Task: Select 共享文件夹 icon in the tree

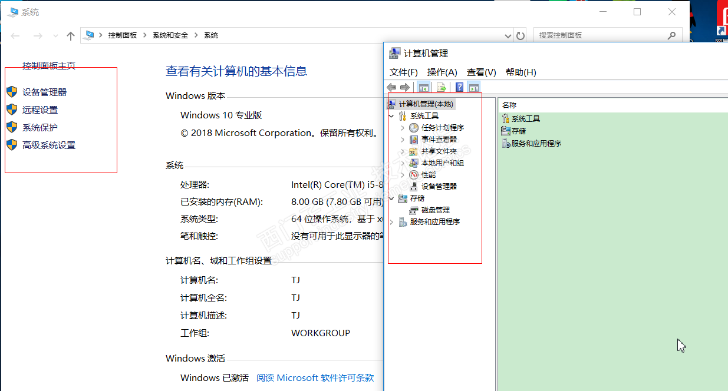Action: pyautogui.click(x=414, y=151)
